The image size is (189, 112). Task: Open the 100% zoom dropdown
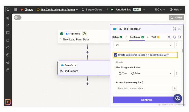tap(160, 10)
